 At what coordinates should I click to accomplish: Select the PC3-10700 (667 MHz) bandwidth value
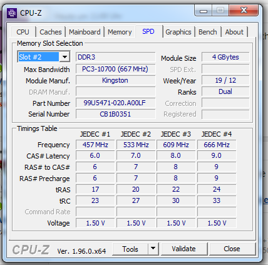[x=116, y=69]
